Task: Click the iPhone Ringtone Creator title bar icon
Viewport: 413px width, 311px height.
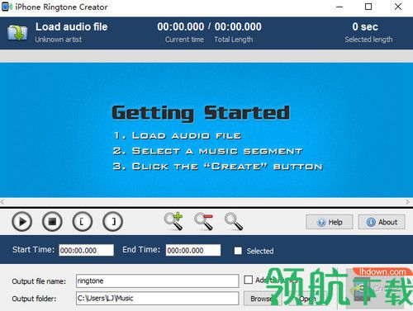Action: point(7,7)
